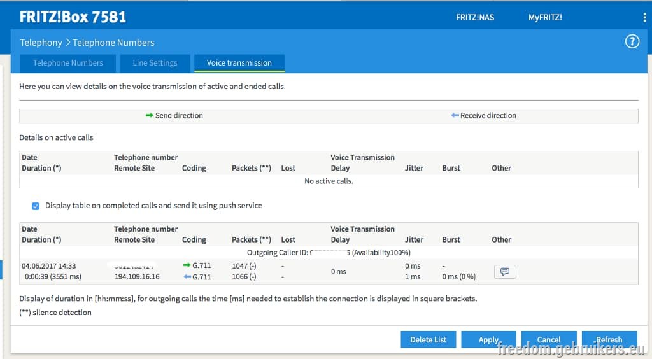Select remote site 194.109.16.16
652x359 pixels.
coord(137,277)
